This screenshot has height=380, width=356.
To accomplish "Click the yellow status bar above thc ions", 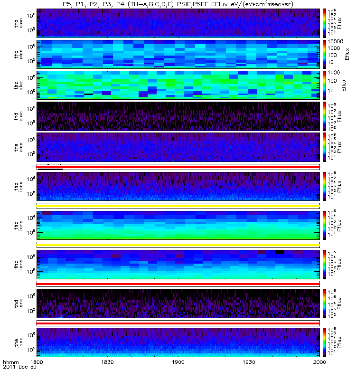I will (178, 245).
